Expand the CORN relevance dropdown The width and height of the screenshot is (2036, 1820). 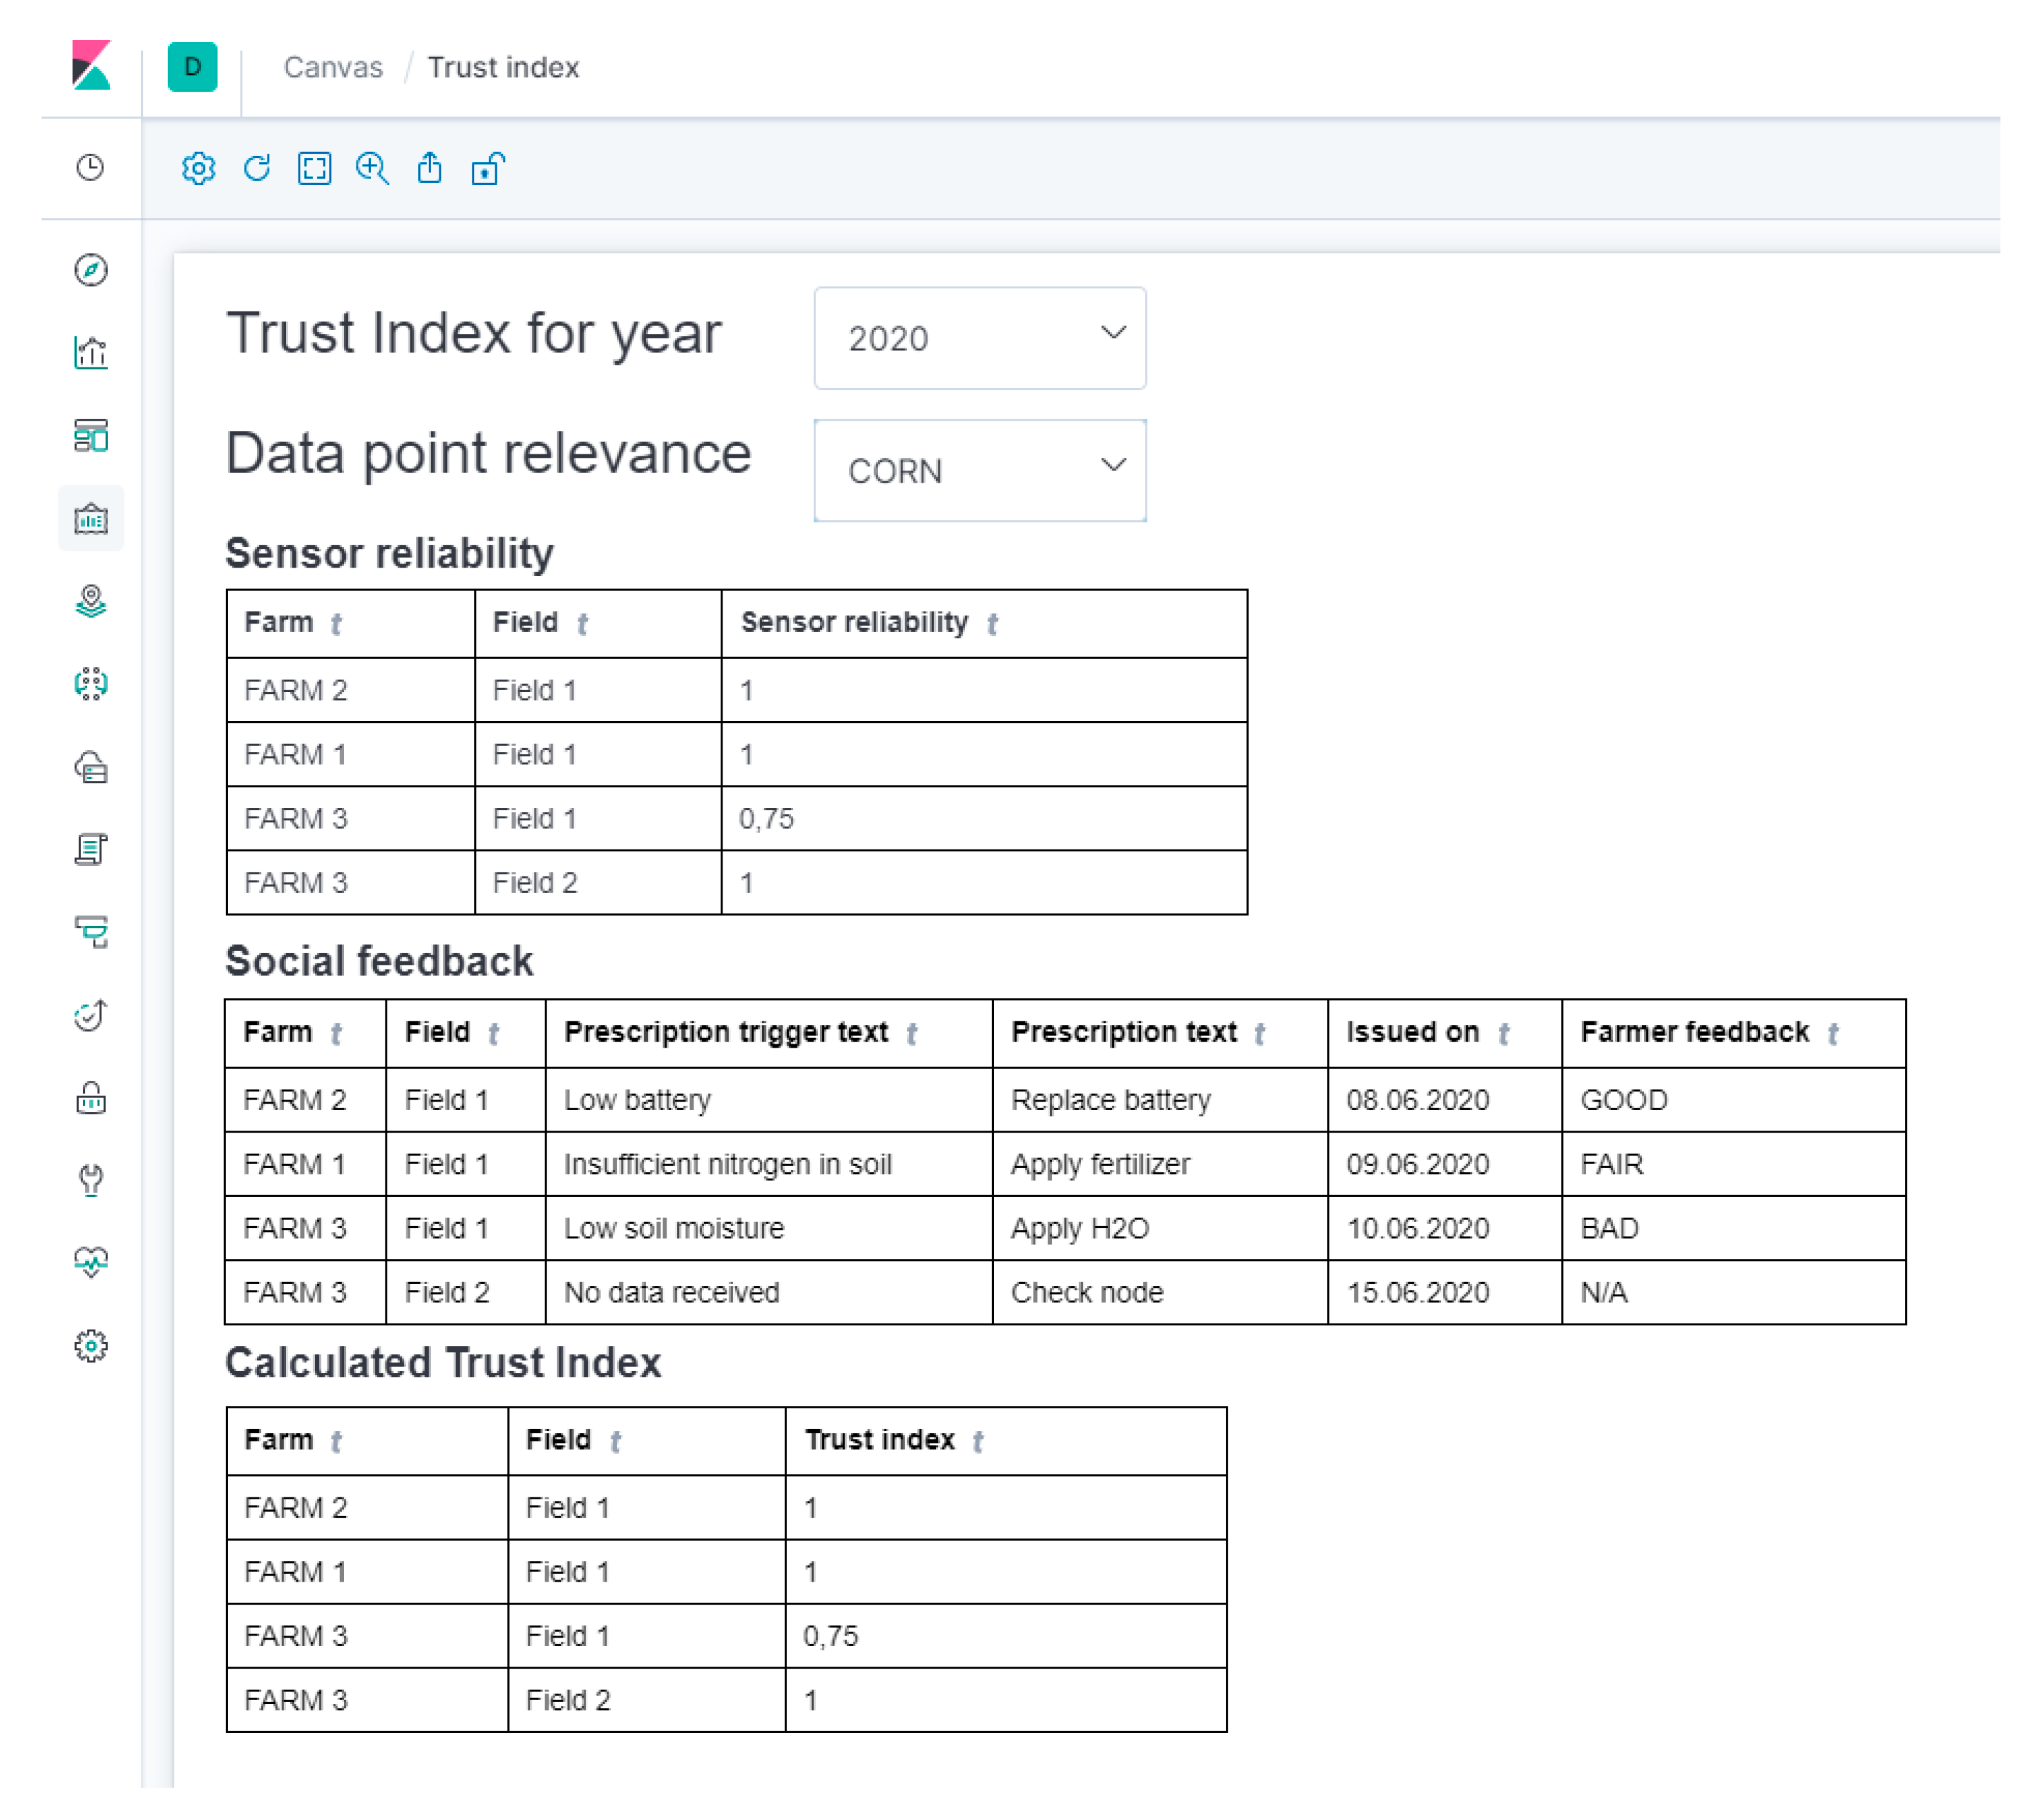pyautogui.click(x=979, y=470)
